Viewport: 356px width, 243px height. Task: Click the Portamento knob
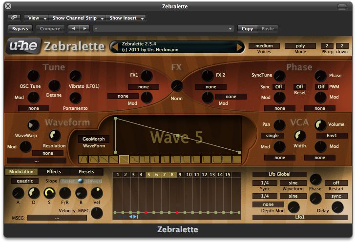point(75,98)
